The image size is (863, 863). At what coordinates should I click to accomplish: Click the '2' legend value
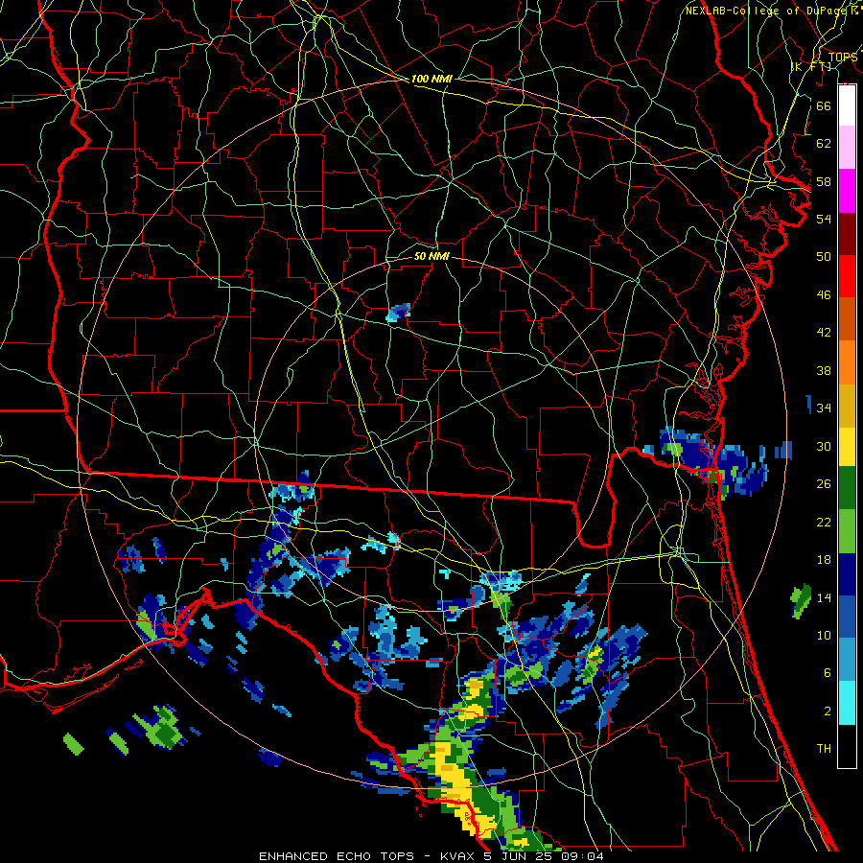(x=827, y=711)
